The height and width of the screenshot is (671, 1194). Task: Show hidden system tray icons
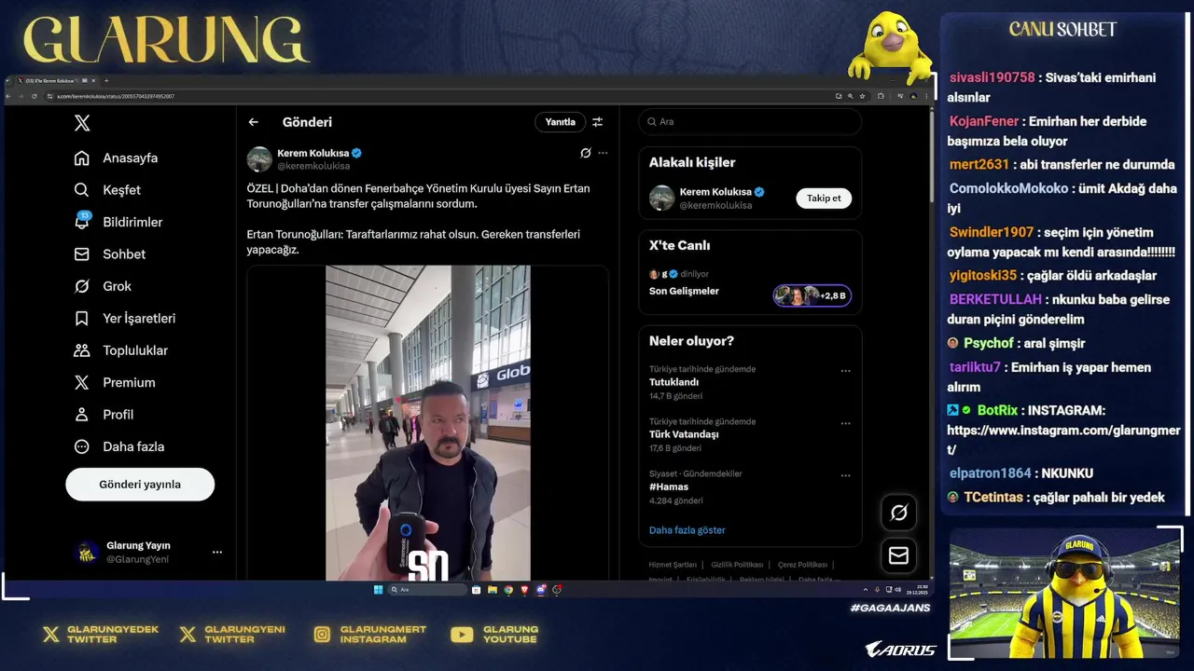click(866, 590)
